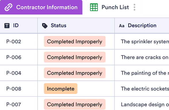Select the P-006 ID cell
Viewport: 169px width, 110px height.
coord(19,57)
